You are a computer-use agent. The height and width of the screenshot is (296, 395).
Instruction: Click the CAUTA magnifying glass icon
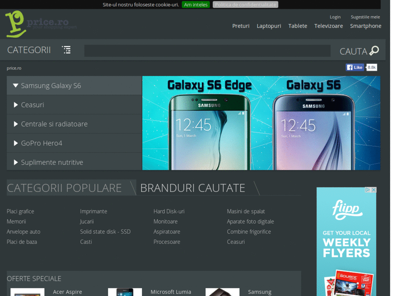[374, 50]
